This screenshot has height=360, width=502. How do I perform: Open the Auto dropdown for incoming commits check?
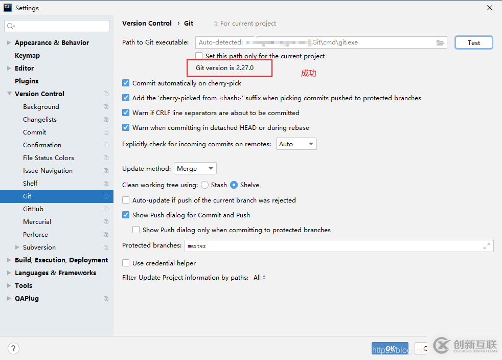[296, 144]
